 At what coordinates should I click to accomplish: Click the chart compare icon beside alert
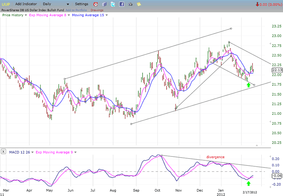click(x=104, y=4)
